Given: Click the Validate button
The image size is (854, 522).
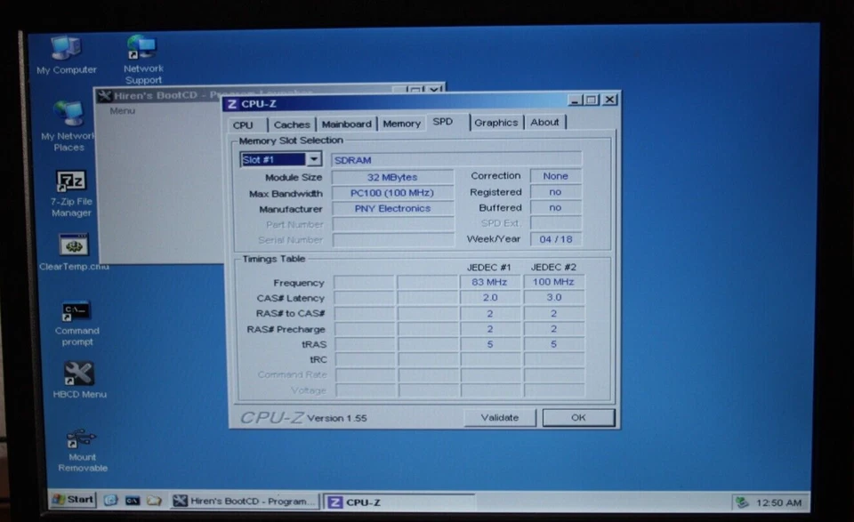Looking at the screenshot, I should (x=499, y=417).
